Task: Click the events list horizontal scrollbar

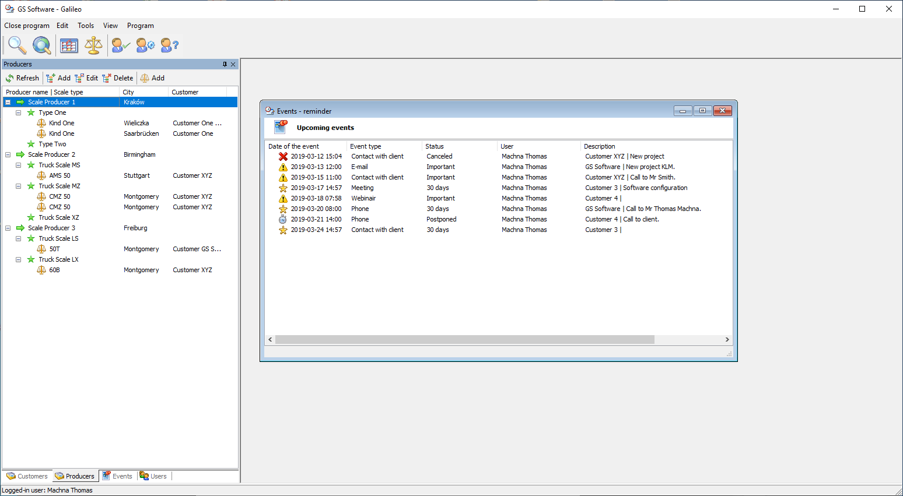Action: click(464, 339)
